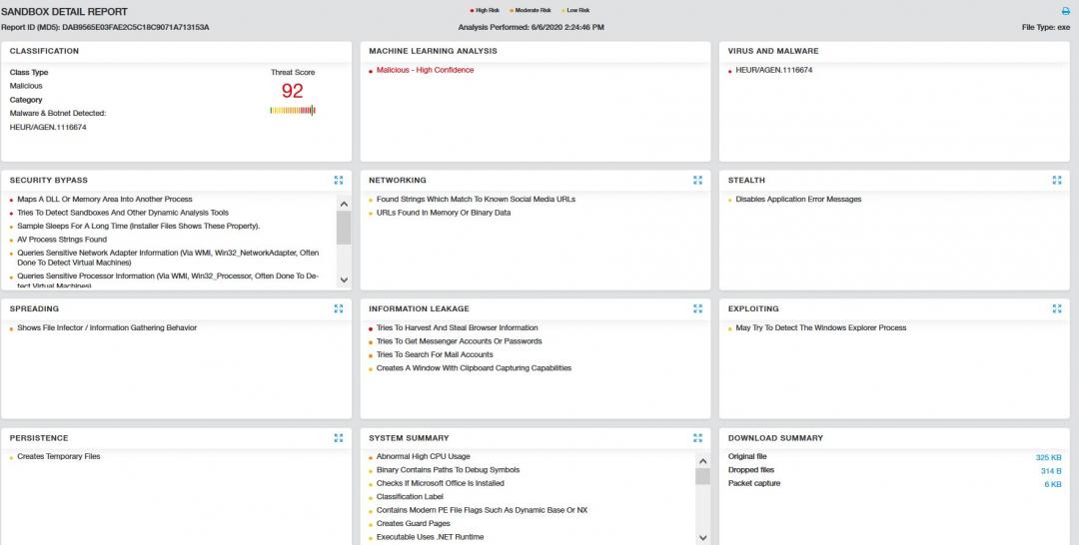Download the 314 B dropped files

tap(1050, 470)
